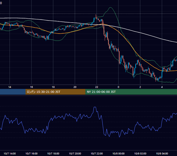Click the 10/7 22:00 date label
Screen dimensions: 177x156
point(97,153)
